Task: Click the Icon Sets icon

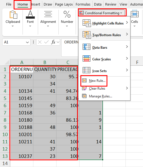Action: (87, 70)
